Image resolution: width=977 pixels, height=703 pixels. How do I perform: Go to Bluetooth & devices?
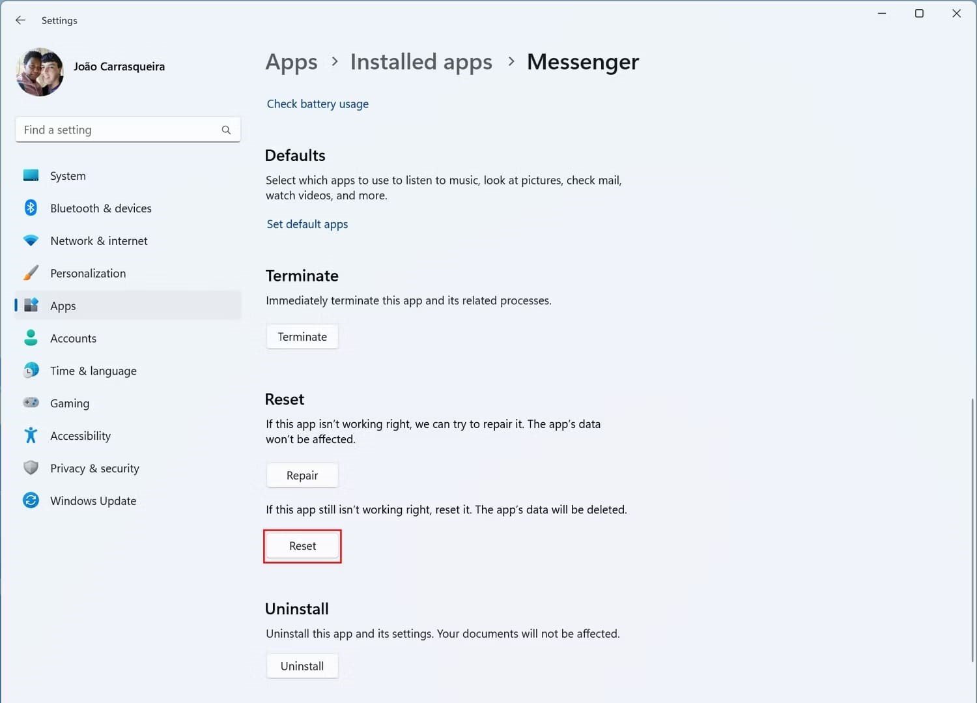coord(128,208)
